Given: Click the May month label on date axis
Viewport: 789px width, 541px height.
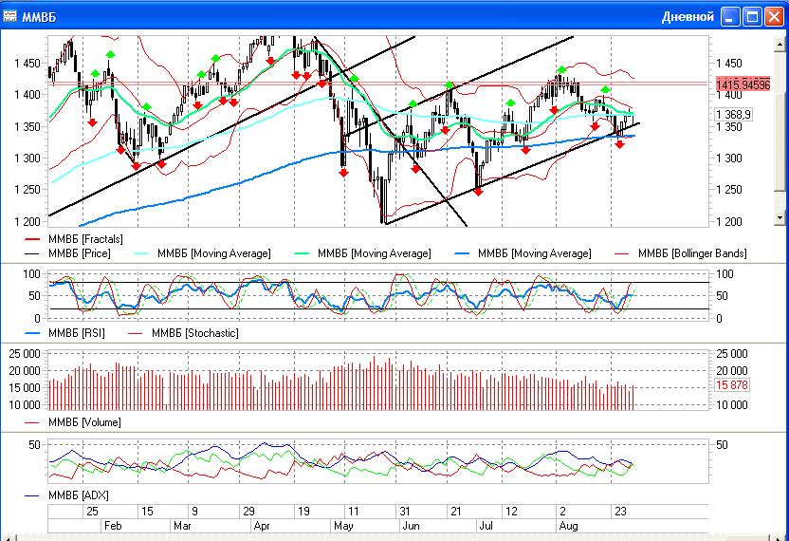Looking at the screenshot, I should click(x=343, y=526).
